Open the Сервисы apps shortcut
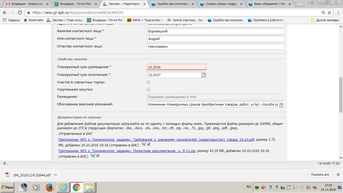The image size is (343, 193). pos(12,20)
